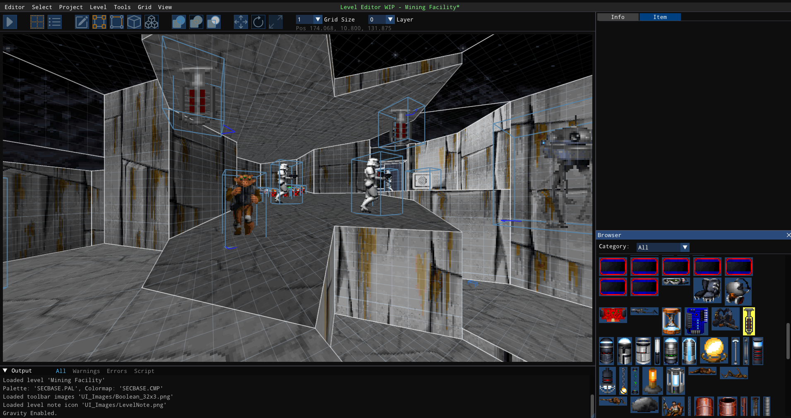Filter output by Errors
791x418 pixels.
[x=117, y=371]
